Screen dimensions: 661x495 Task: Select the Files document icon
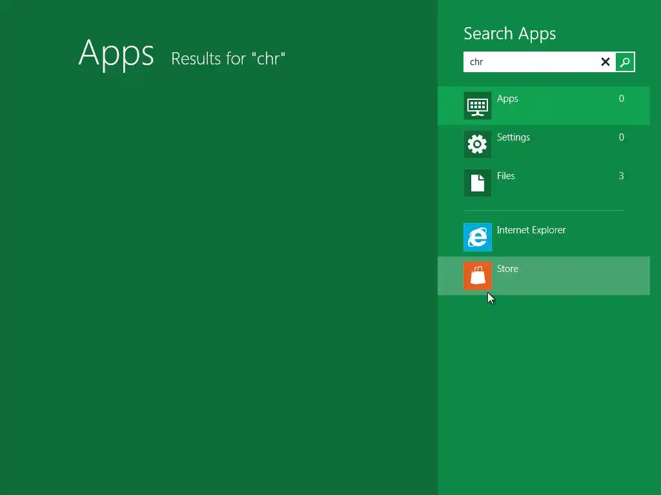478,183
